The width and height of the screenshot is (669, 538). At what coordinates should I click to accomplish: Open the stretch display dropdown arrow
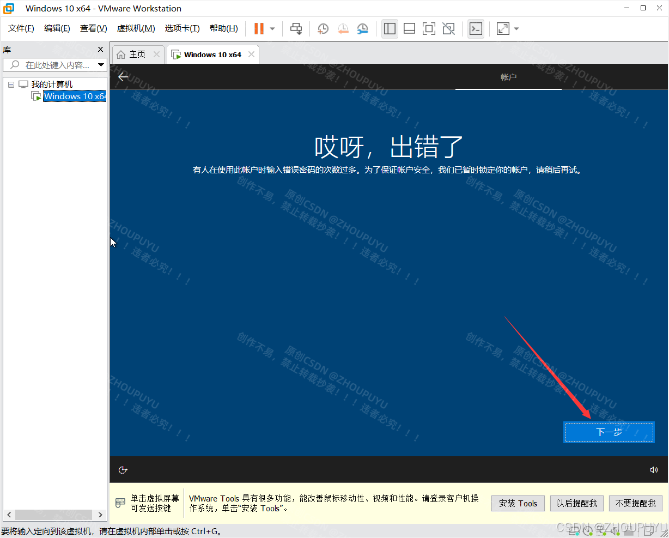click(x=516, y=29)
